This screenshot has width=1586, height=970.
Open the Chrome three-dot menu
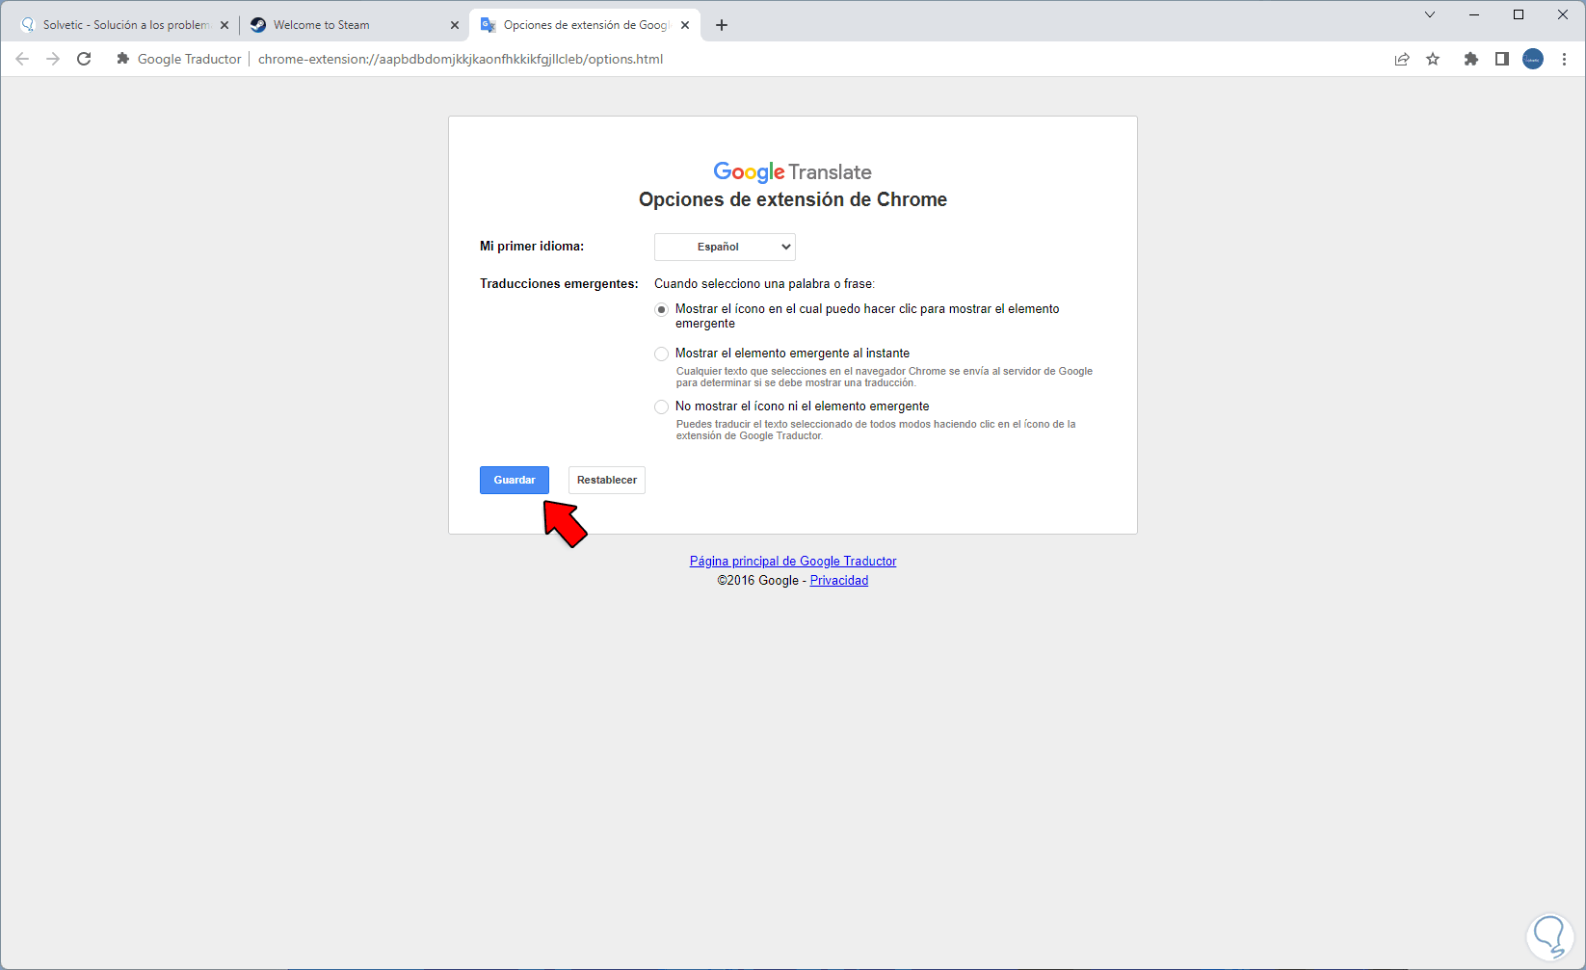click(1564, 59)
